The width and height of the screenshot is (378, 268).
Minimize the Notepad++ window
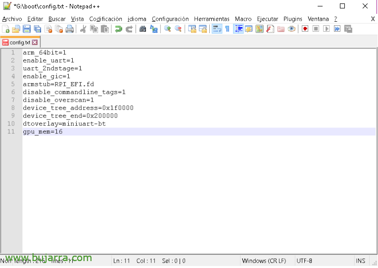320,6
